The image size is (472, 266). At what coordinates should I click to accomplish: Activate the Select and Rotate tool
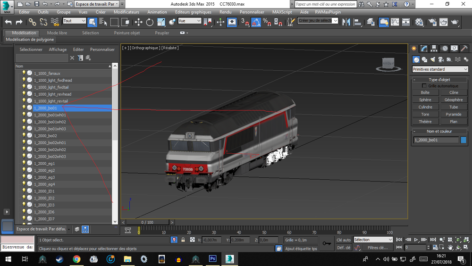tap(150, 22)
